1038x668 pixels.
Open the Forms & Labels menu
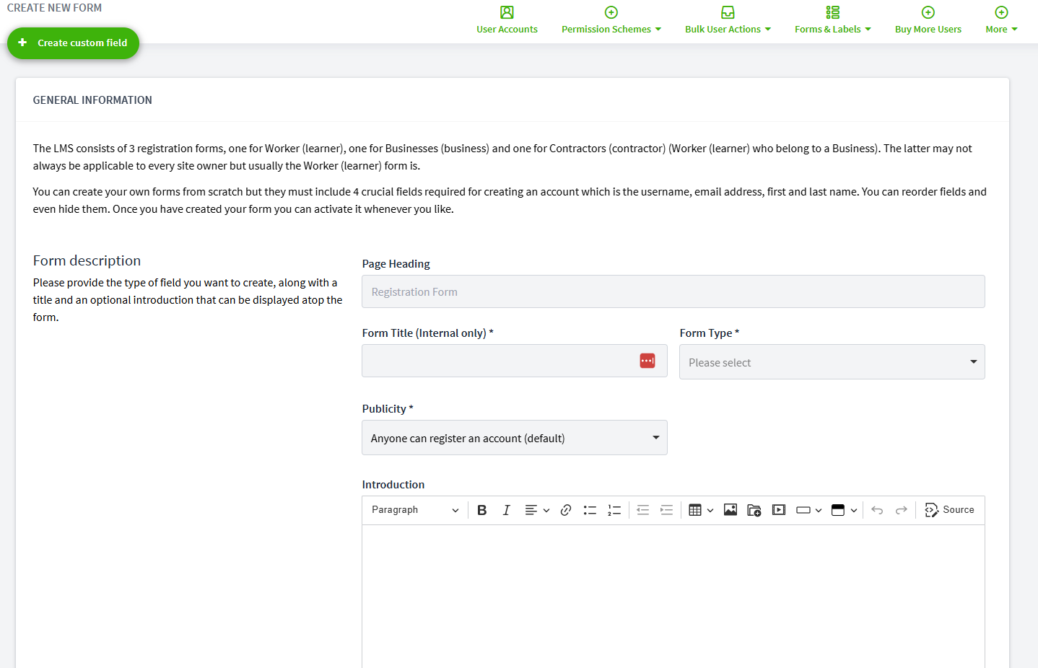coord(832,20)
